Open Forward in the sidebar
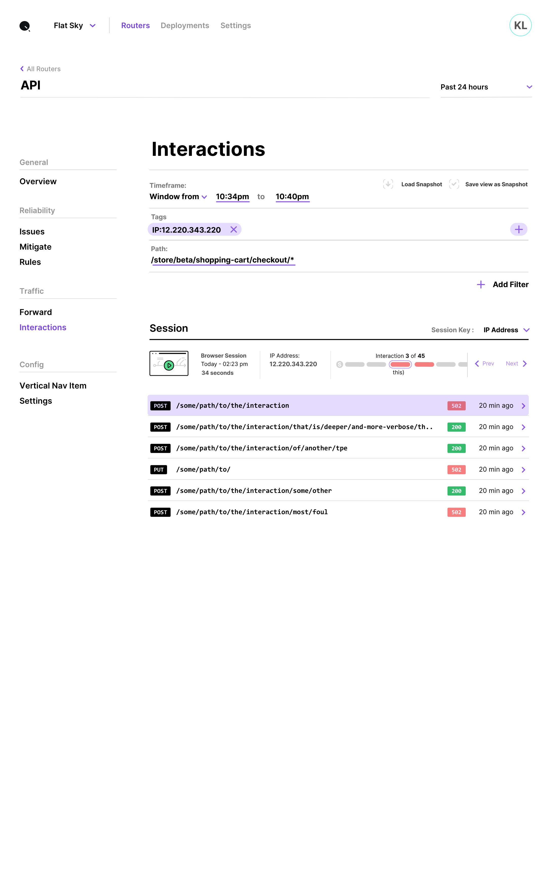Image resolution: width=551 pixels, height=871 pixels. pyautogui.click(x=36, y=312)
